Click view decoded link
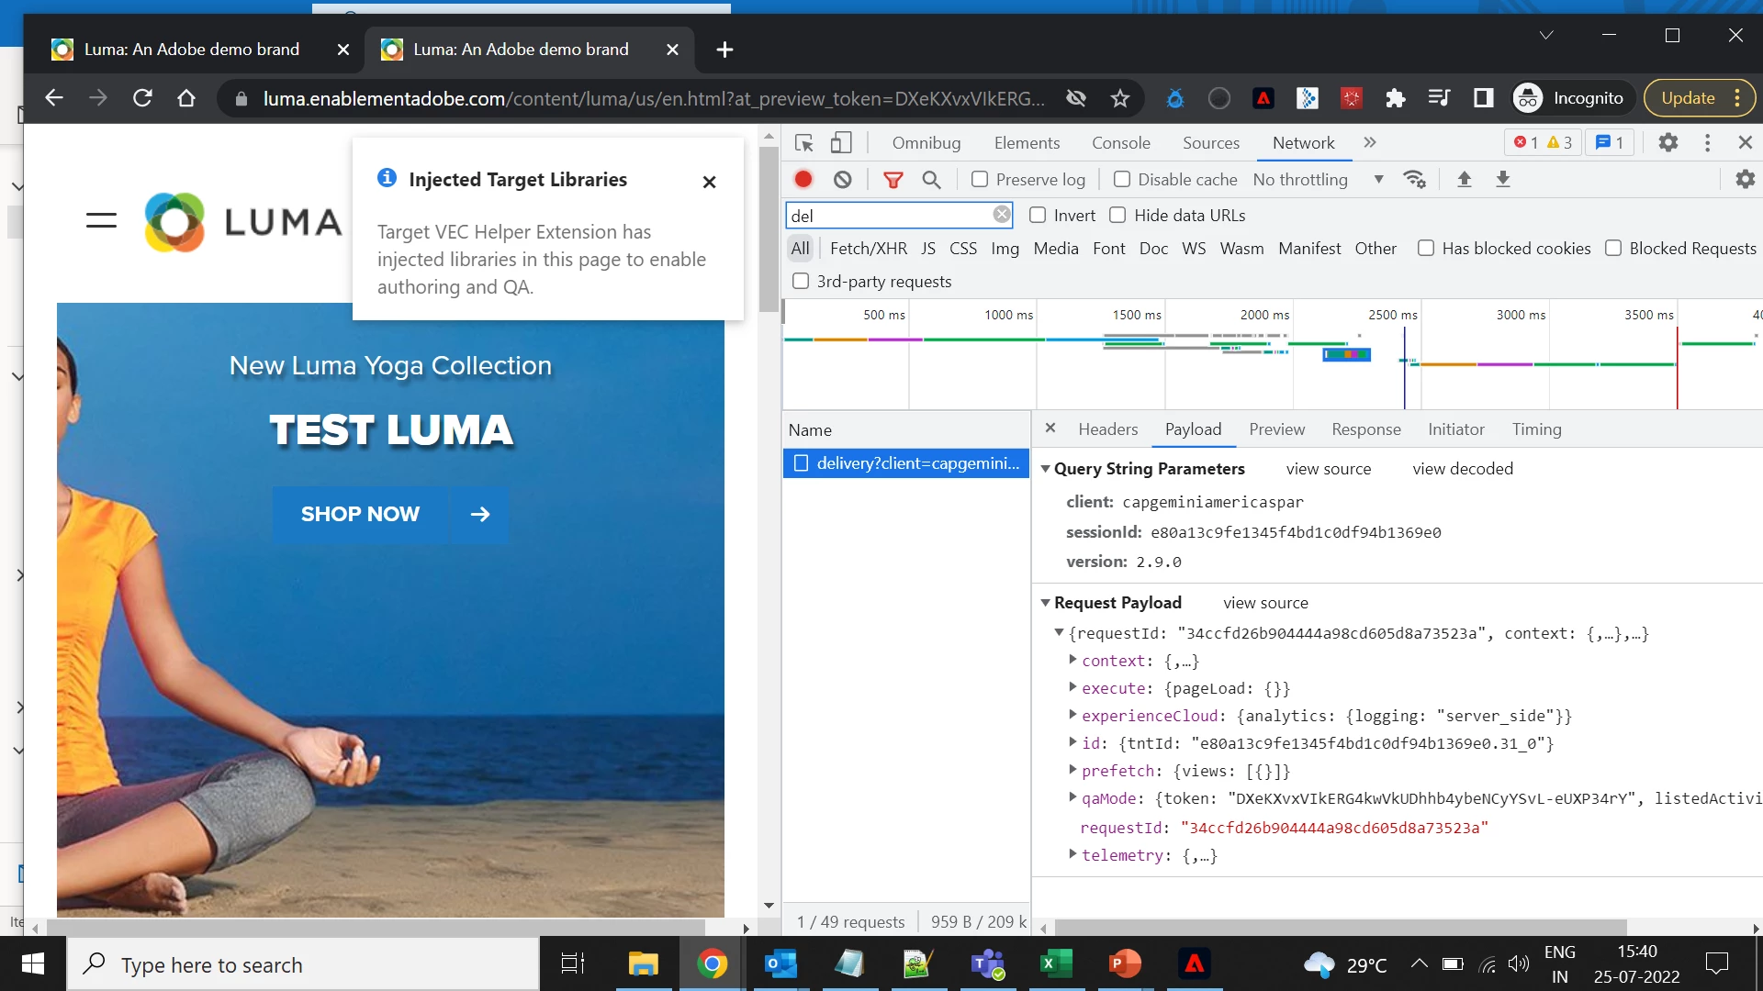This screenshot has width=1763, height=991. pos(1462,469)
